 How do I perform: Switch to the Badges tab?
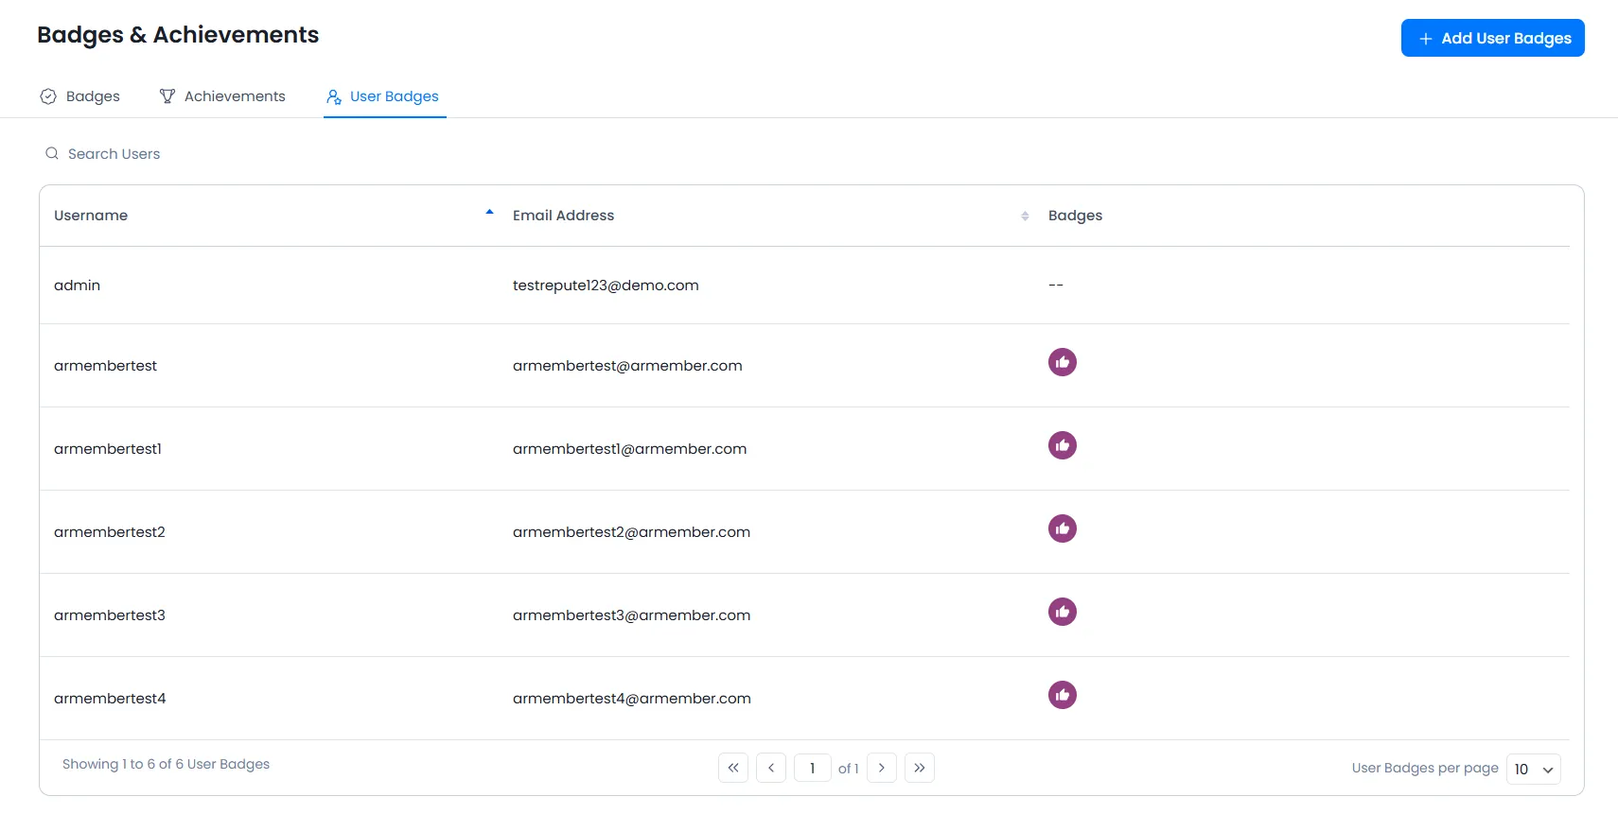(x=80, y=96)
